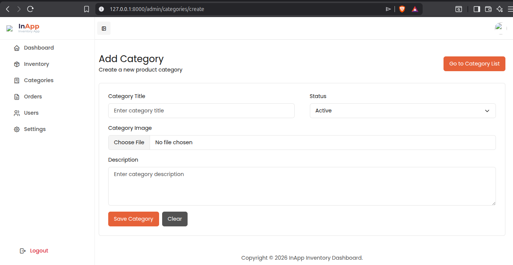This screenshot has width=513, height=265.
Task: Click the copyright footer text
Action: 302,258
